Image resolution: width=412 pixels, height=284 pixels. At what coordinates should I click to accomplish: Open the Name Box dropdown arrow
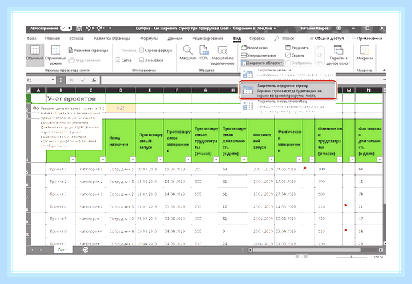pyautogui.click(x=52, y=80)
